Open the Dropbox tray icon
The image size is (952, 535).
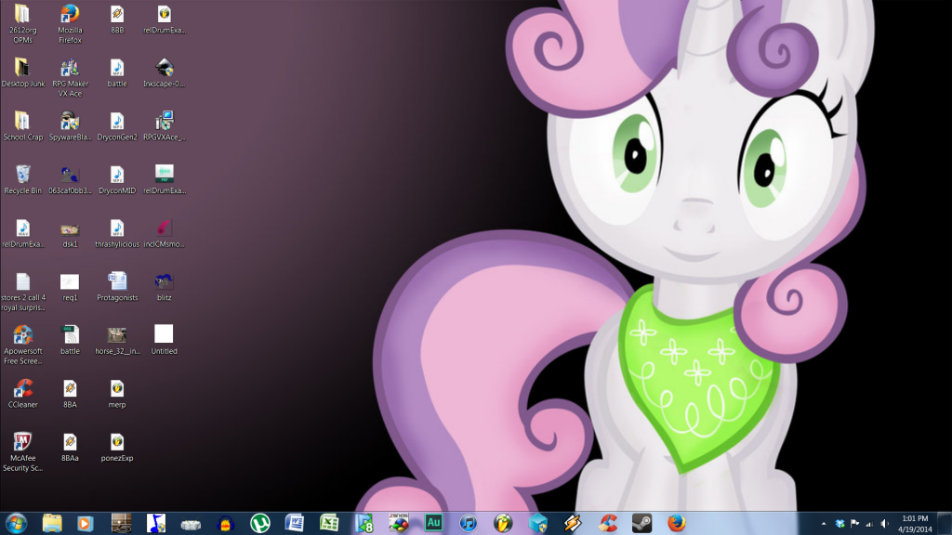[840, 524]
